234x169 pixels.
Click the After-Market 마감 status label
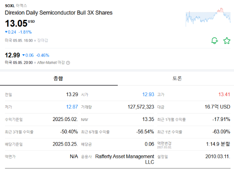click(51, 62)
